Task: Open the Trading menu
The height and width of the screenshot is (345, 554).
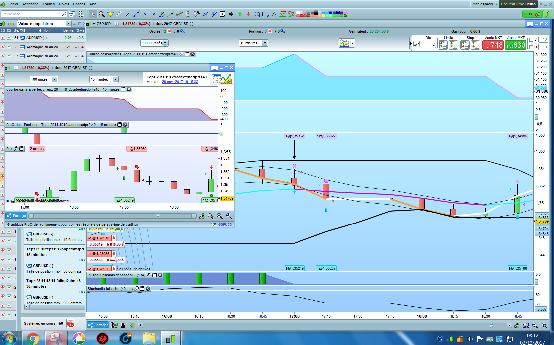Action: [49, 4]
